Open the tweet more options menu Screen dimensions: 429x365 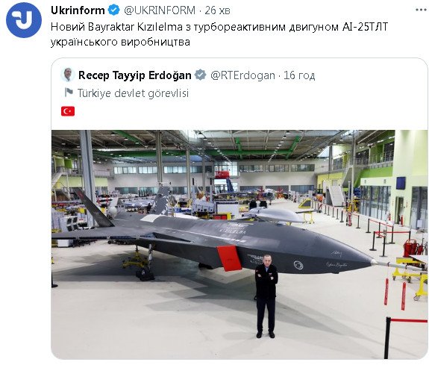[x=421, y=10]
